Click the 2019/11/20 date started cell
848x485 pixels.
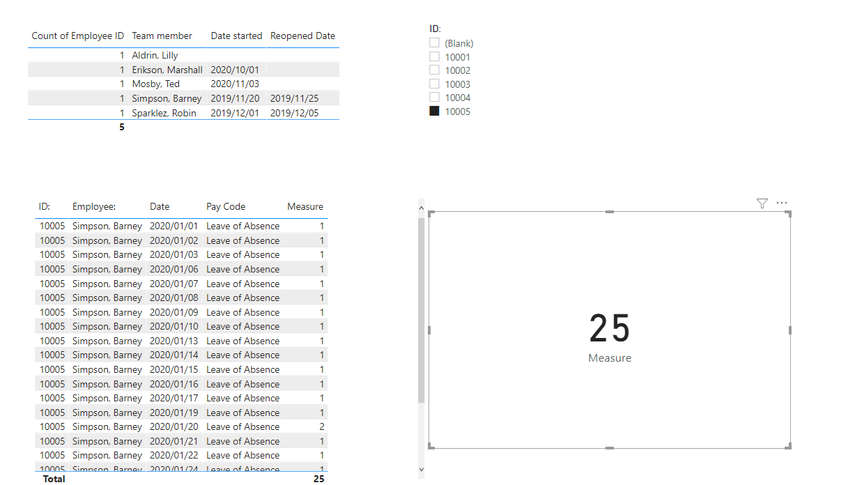pos(235,98)
